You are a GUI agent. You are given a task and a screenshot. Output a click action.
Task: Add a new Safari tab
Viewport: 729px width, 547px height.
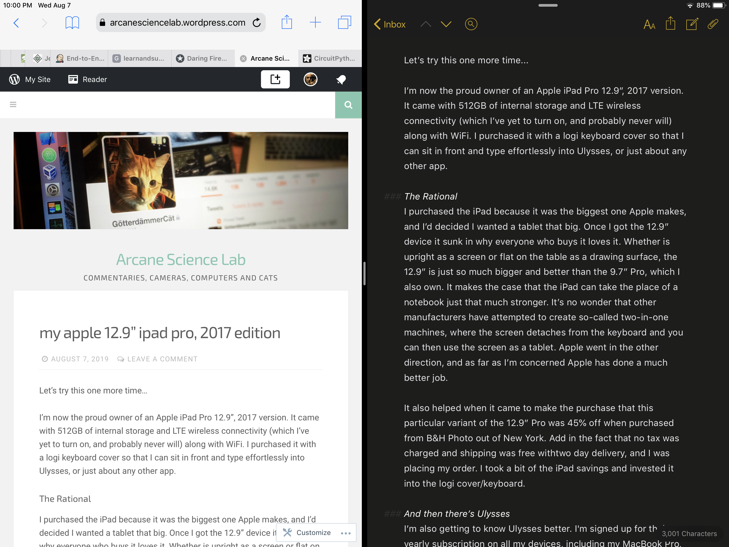click(315, 22)
